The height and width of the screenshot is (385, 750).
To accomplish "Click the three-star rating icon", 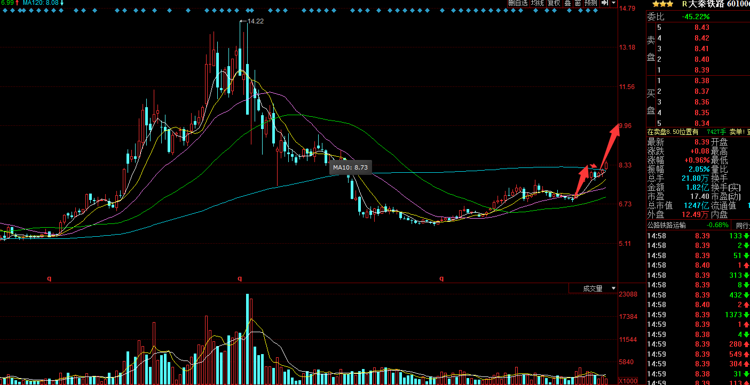I will (662, 4).
